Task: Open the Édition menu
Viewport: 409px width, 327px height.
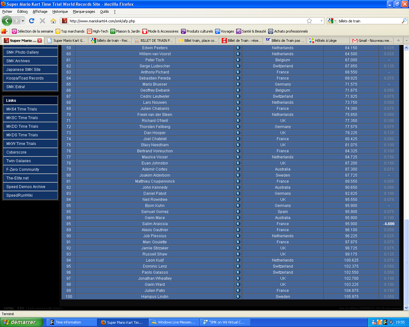Action: pyautogui.click(x=22, y=11)
